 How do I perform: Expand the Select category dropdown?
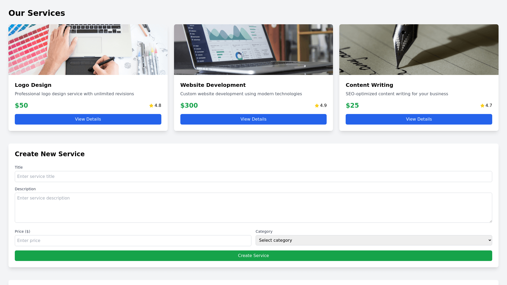pyautogui.click(x=374, y=240)
